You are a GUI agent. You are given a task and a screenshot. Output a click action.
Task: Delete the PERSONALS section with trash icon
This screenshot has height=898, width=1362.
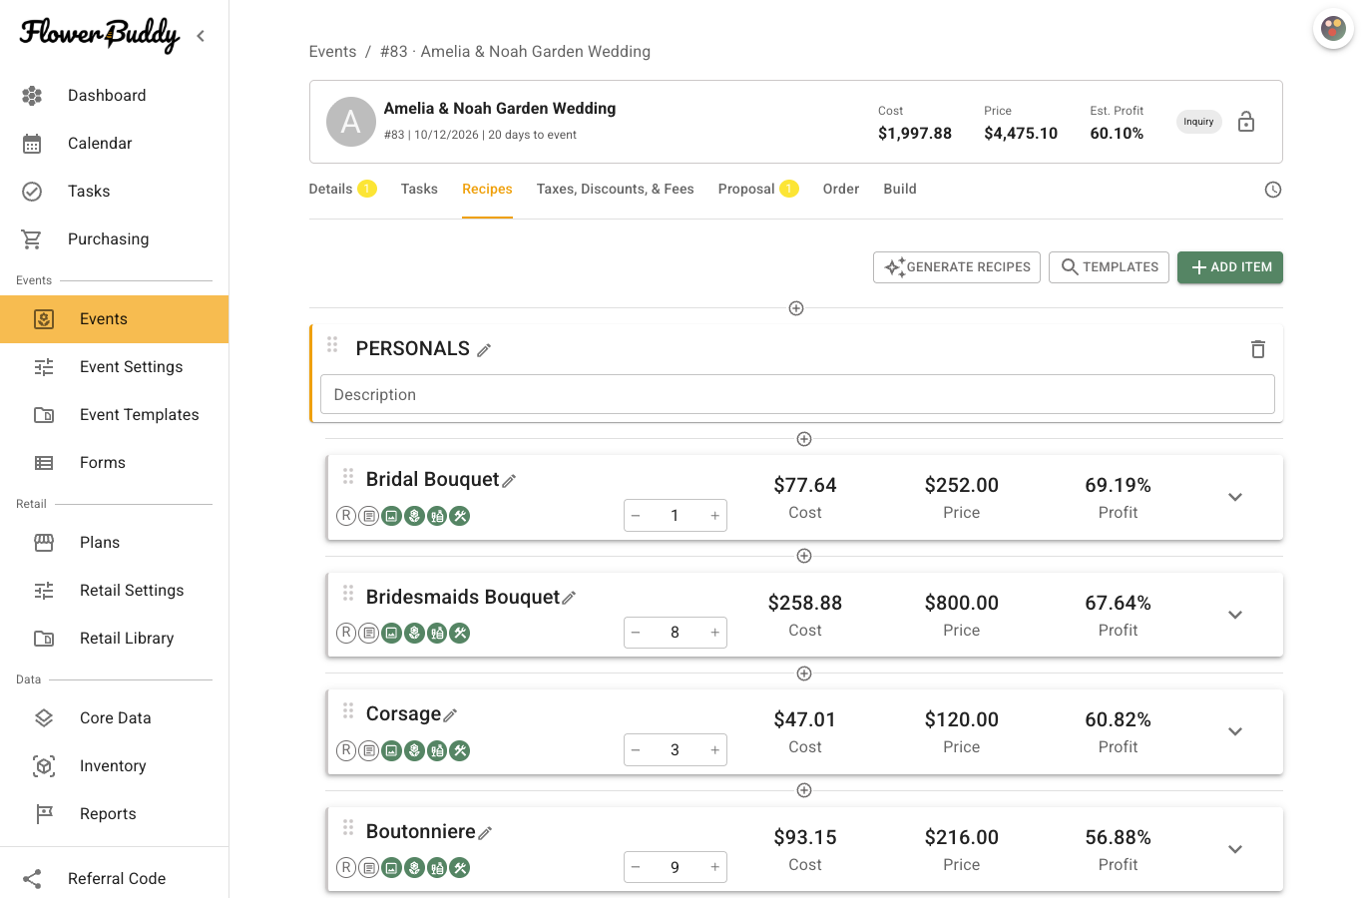[x=1258, y=349]
